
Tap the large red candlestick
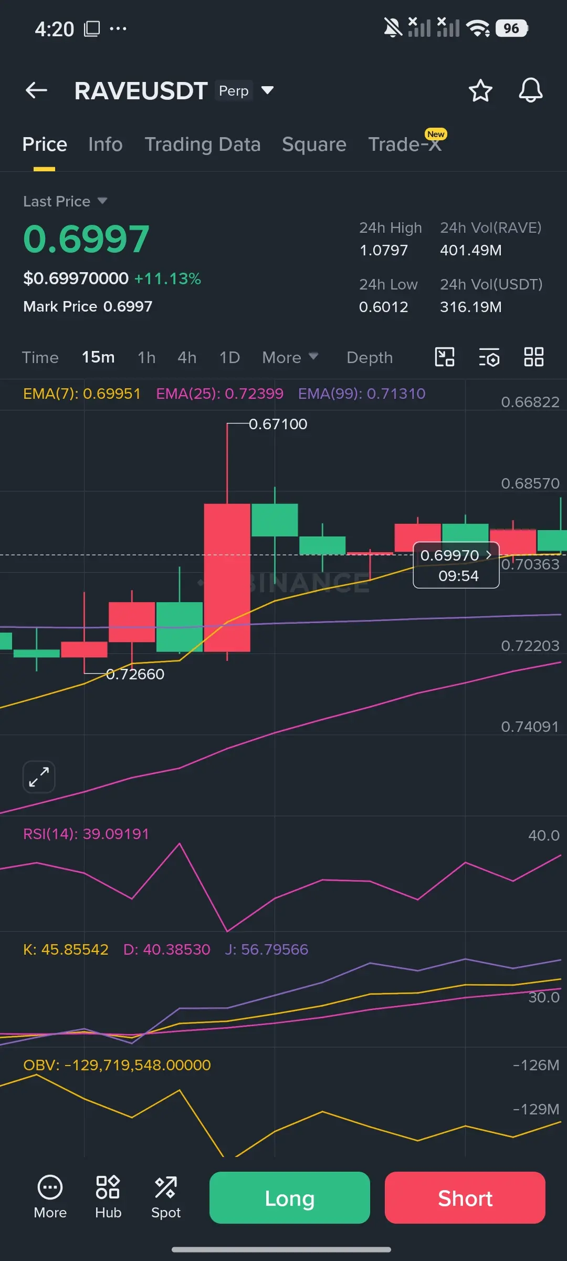click(227, 577)
